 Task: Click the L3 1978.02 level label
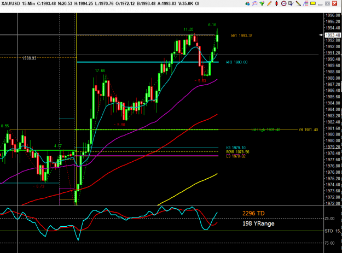pyautogui.click(x=236, y=156)
